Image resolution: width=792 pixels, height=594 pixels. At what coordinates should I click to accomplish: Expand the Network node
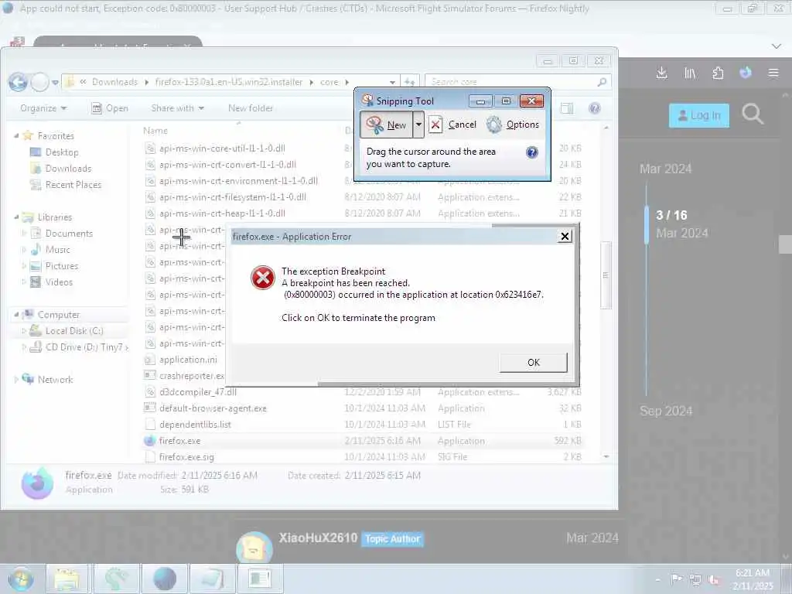click(16, 379)
